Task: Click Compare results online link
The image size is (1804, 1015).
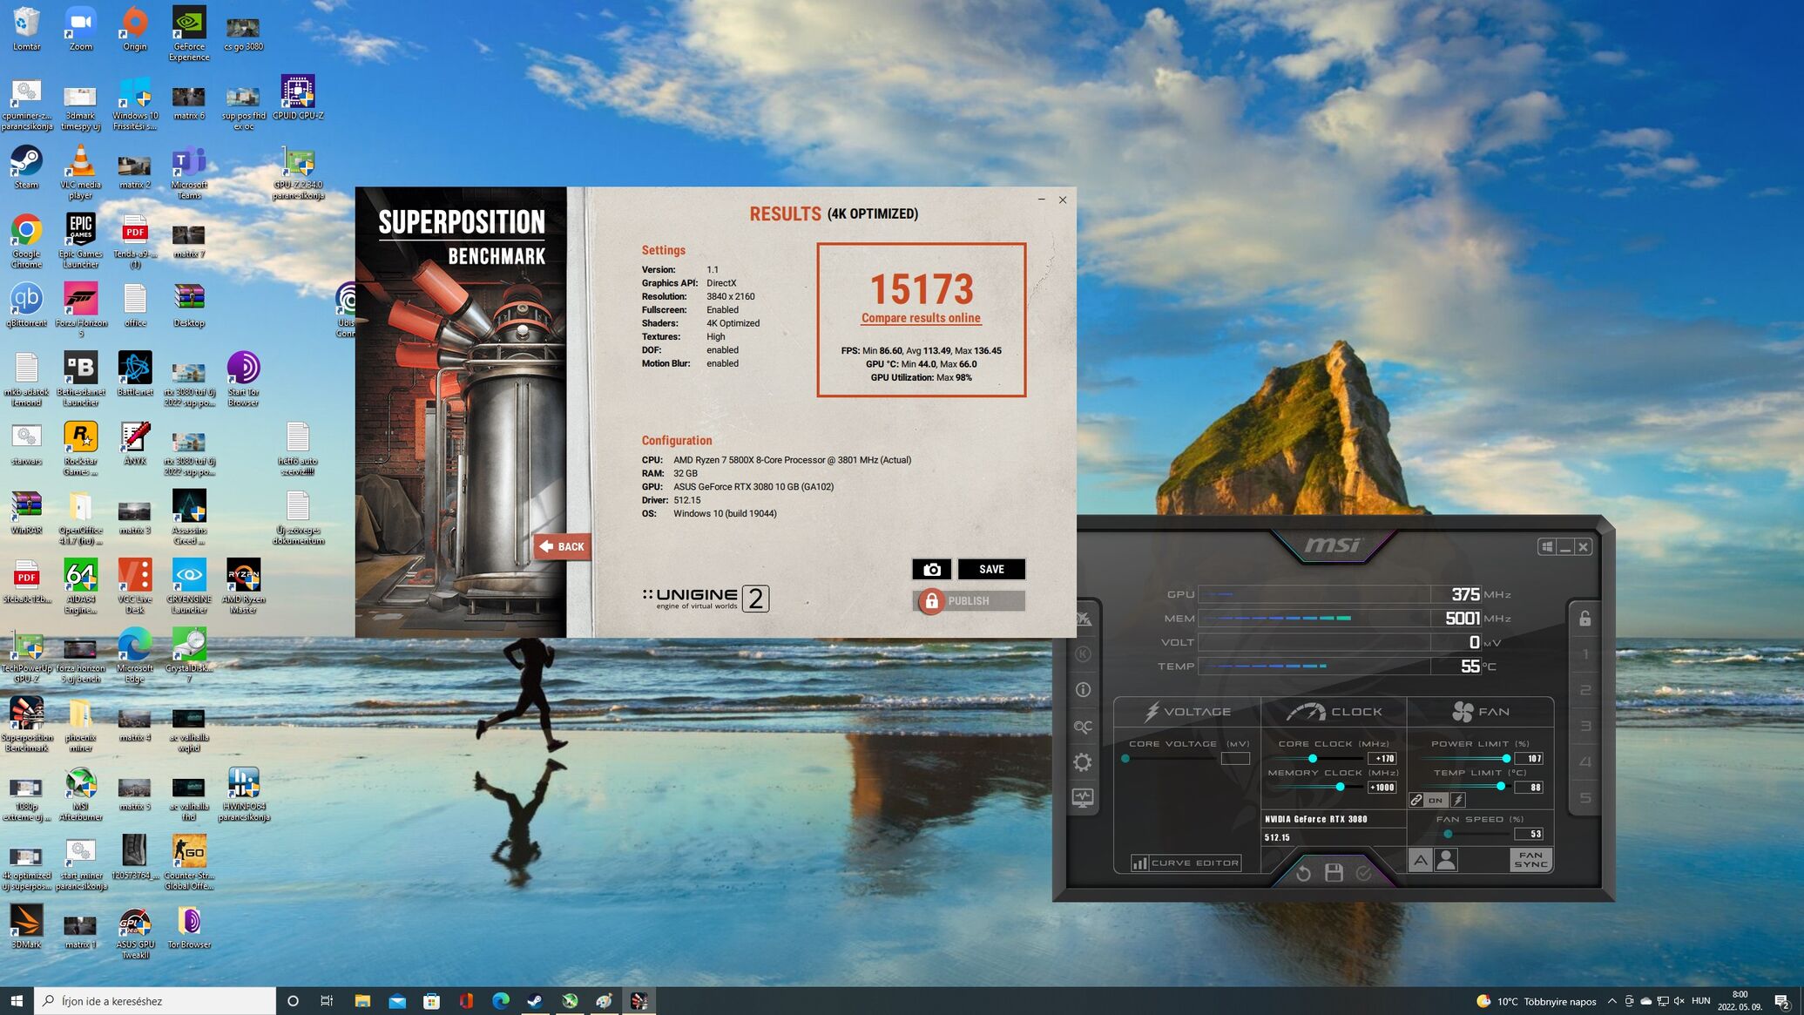Action: (921, 318)
